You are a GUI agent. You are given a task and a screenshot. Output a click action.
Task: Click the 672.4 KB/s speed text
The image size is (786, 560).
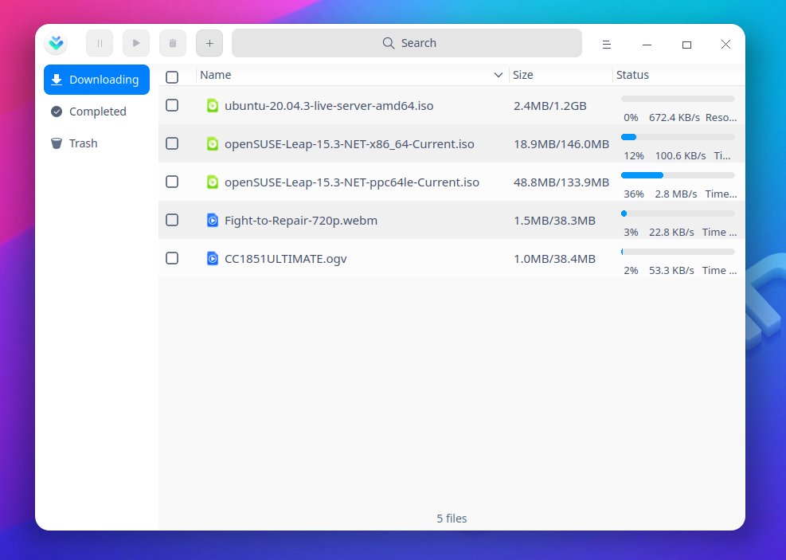point(675,118)
